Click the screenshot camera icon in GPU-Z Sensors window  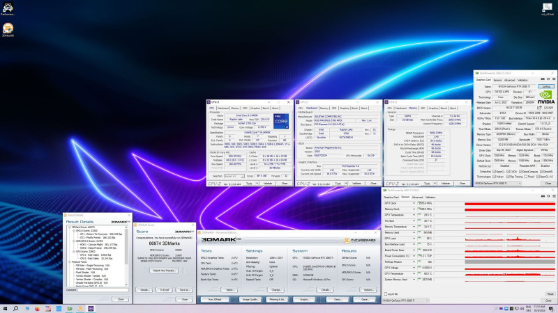(543, 196)
